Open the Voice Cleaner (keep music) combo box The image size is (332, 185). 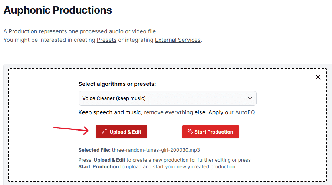[x=167, y=98]
